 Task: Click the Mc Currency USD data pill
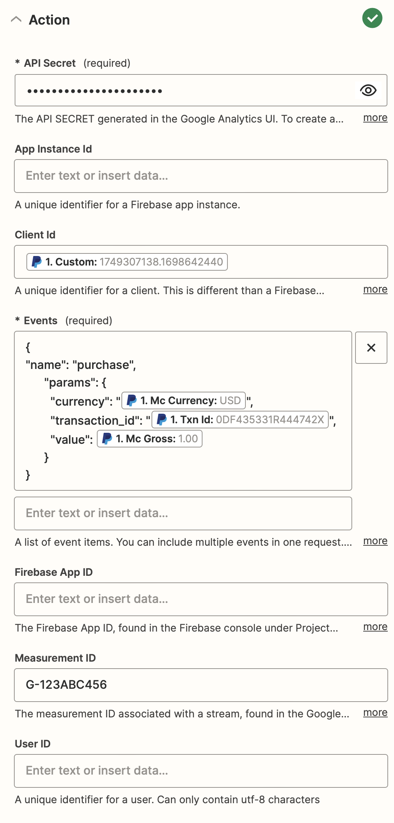pyautogui.click(x=183, y=400)
